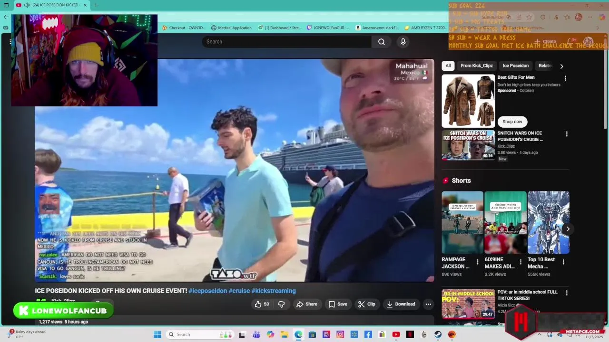The width and height of the screenshot is (609, 342).
Task: Start voice search with the microphone icon
Action: point(403,42)
